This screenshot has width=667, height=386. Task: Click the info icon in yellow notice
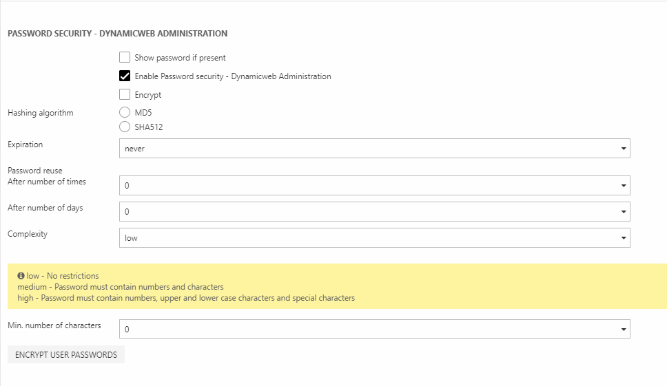(21, 276)
